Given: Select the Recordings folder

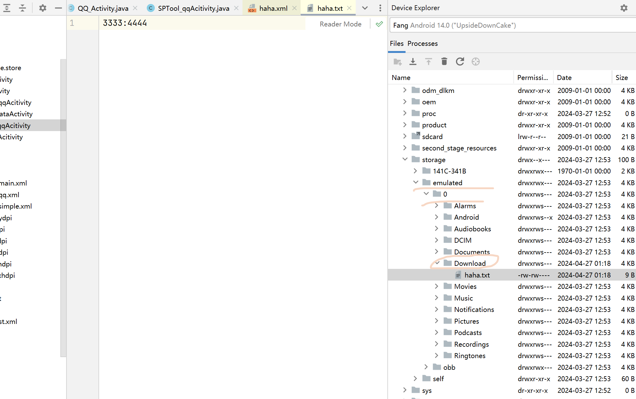Looking at the screenshot, I should click(471, 344).
